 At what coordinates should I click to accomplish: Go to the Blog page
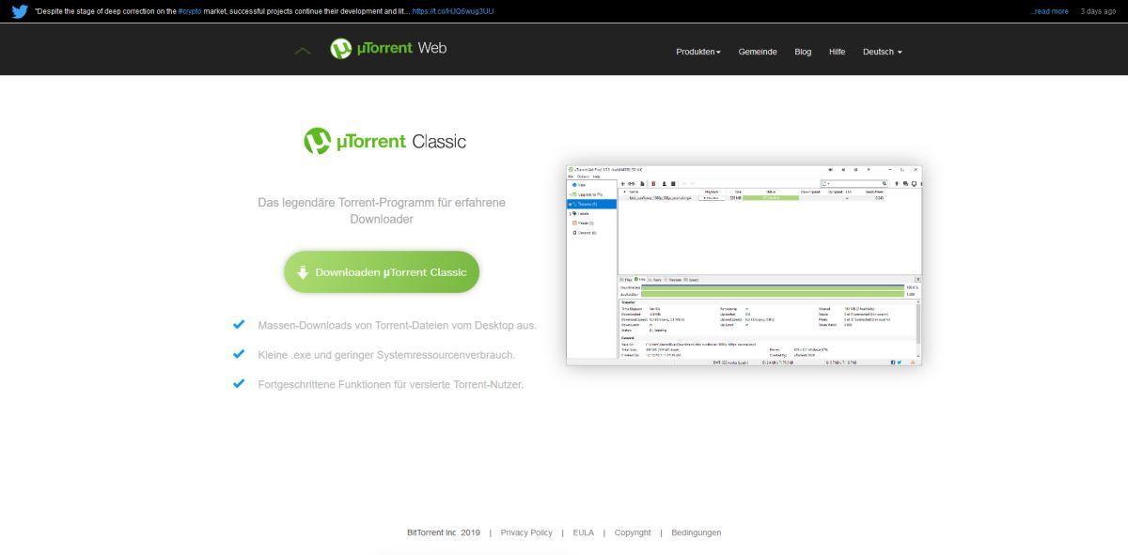point(803,53)
